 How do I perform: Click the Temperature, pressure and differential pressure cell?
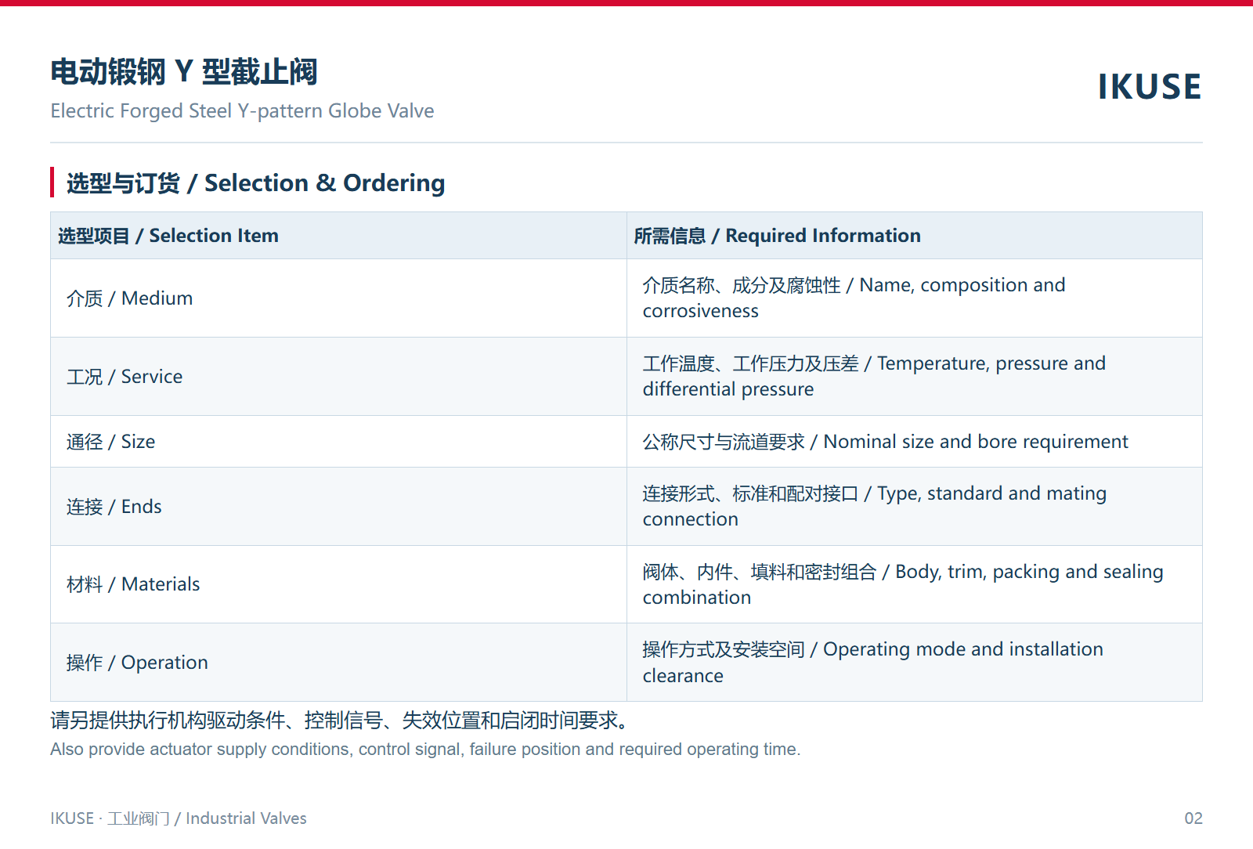[x=915, y=377]
